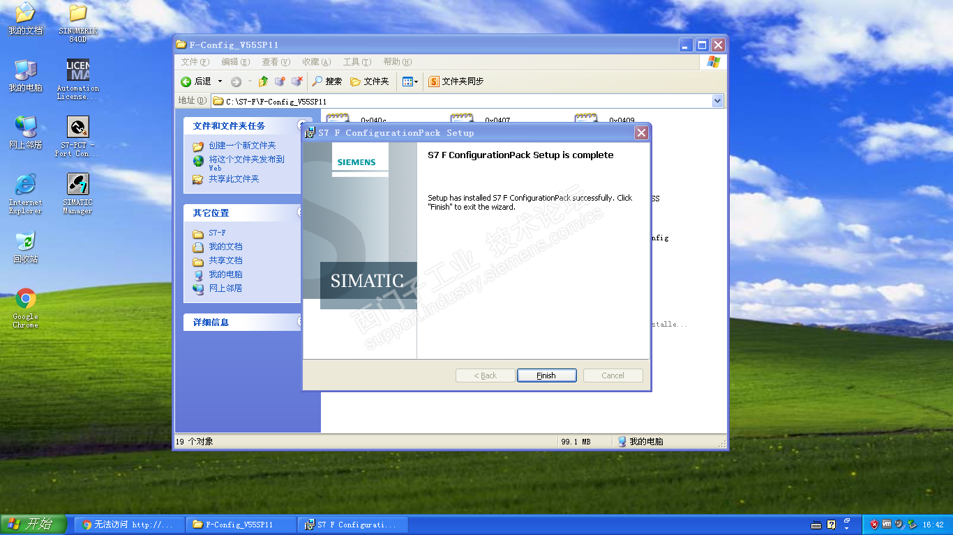Select the S7-PCT Port Configuration desktop icon

coord(77,137)
